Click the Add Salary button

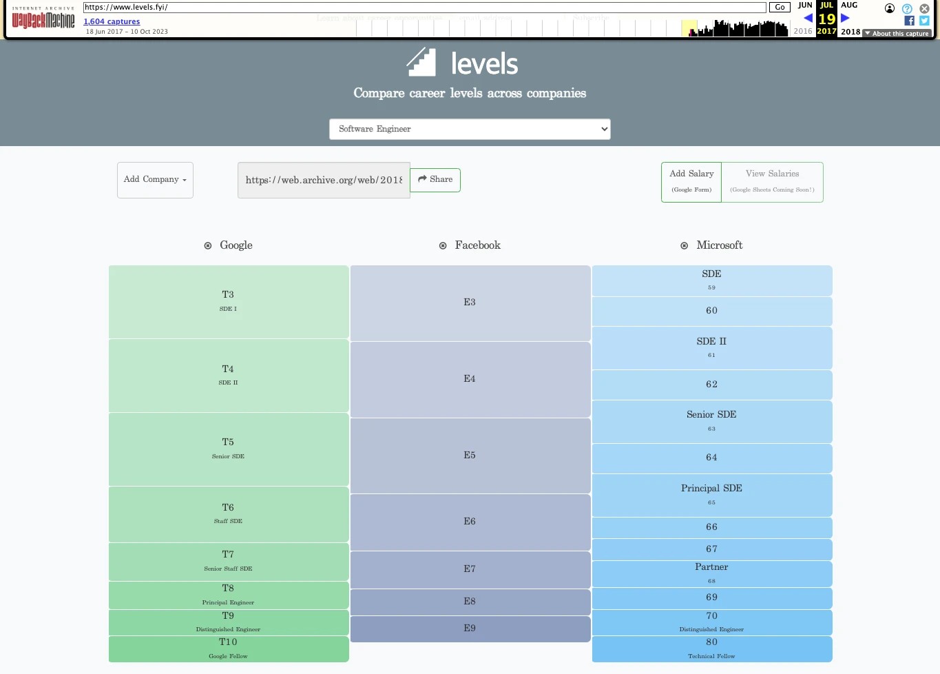tap(691, 181)
